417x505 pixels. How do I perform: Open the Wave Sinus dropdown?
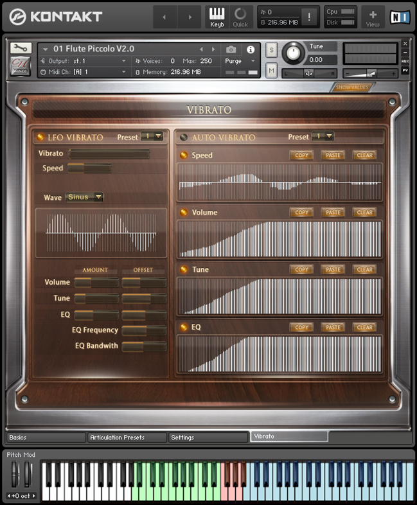point(84,197)
